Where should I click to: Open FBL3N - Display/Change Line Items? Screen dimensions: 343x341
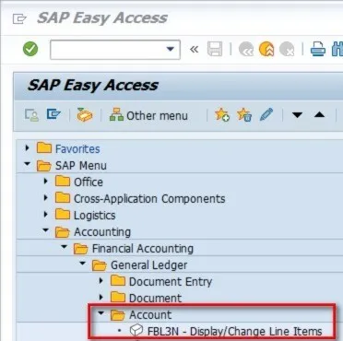click(x=235, y=332)
